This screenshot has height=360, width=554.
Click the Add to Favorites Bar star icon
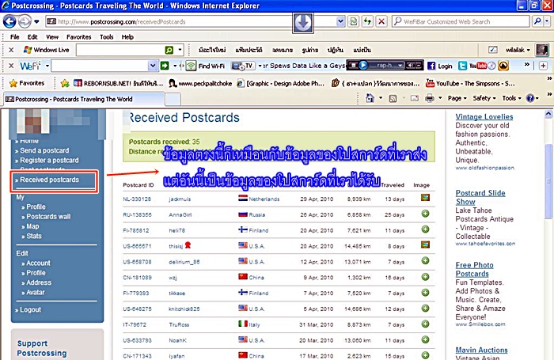point(65,83)
